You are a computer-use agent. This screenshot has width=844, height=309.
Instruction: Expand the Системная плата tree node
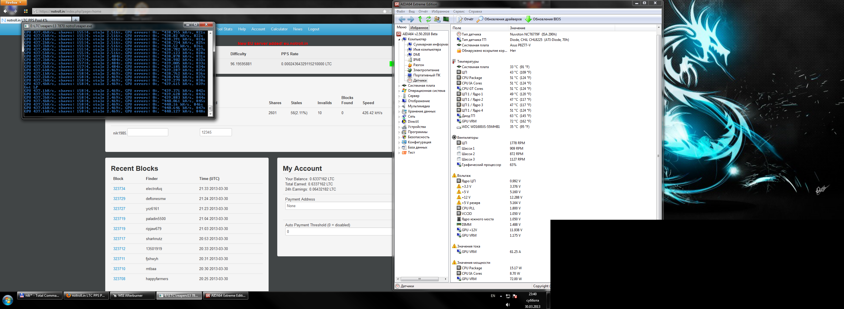(399, 86)
